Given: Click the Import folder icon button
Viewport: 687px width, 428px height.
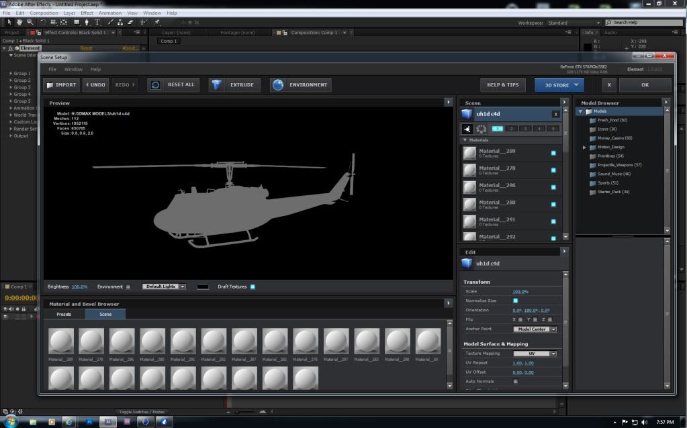Looking at the screenshot, I should [x=50, y=85].
